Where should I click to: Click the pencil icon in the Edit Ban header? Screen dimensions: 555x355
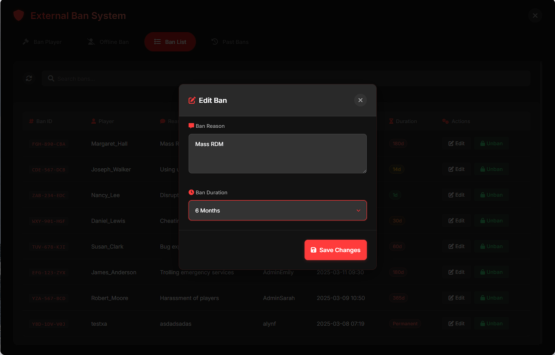191,100
